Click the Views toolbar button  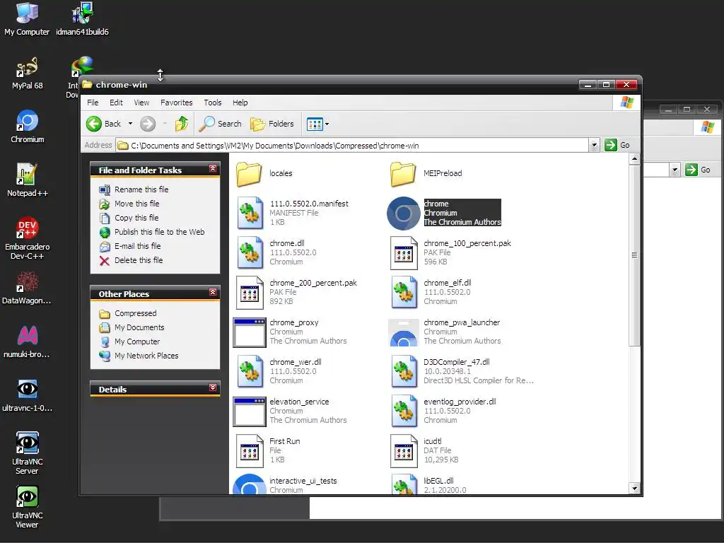(315, 124)
